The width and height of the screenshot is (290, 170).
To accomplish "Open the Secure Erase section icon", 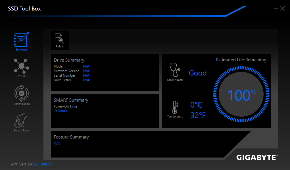I will 22,120.
